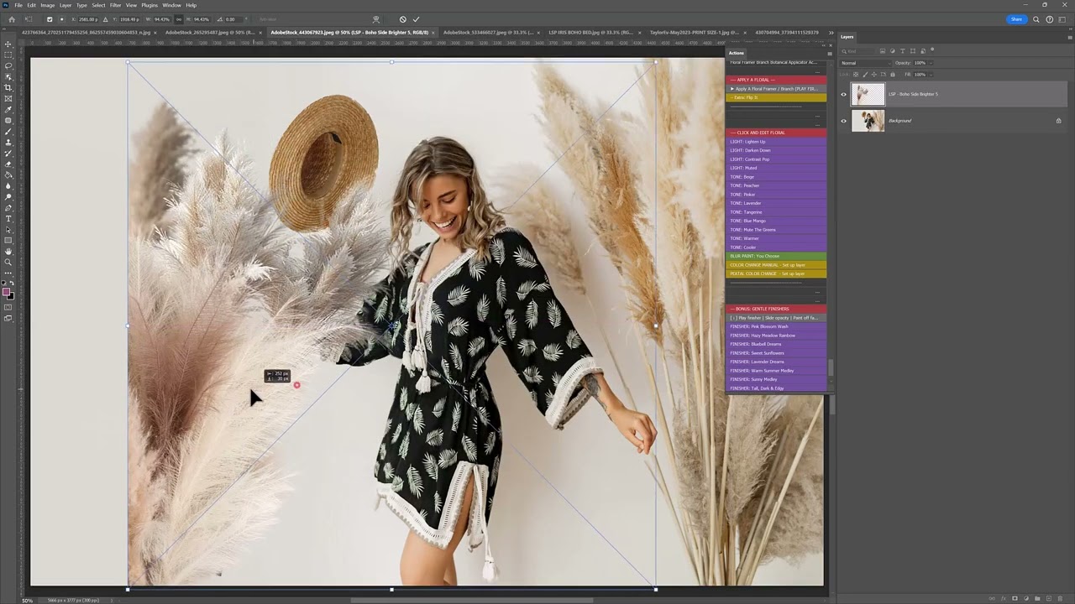Screen dimensions: 1075x604
Task: Run the LIGHT: Lighten Up action
Action: 776,142
